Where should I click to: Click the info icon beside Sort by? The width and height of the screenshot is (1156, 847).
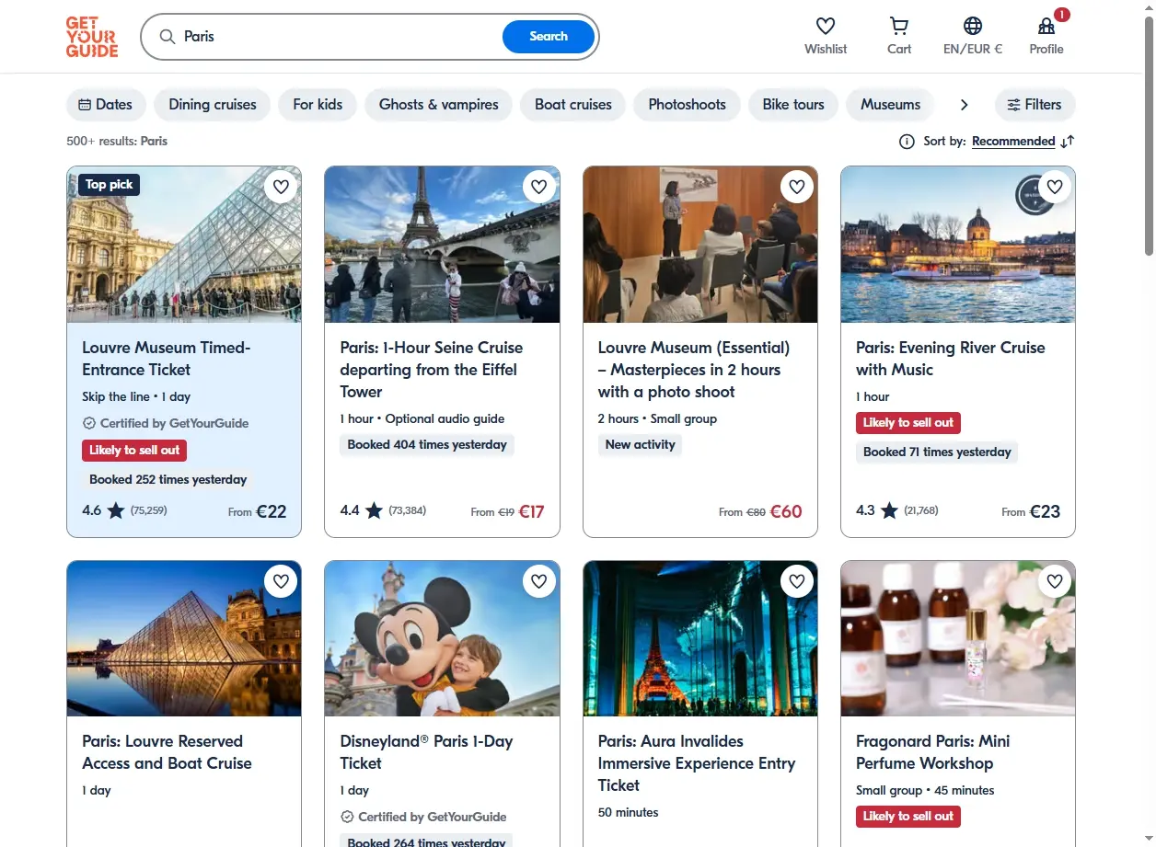[x=907, y=142]
